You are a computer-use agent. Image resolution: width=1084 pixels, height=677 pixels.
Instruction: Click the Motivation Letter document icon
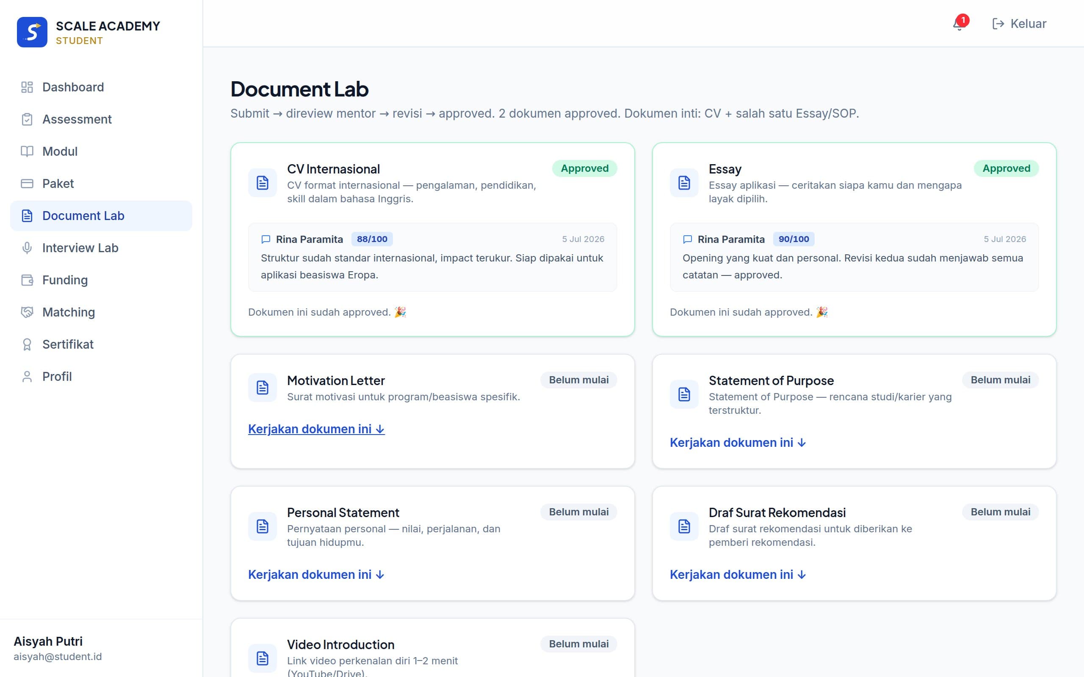point(263,387)
